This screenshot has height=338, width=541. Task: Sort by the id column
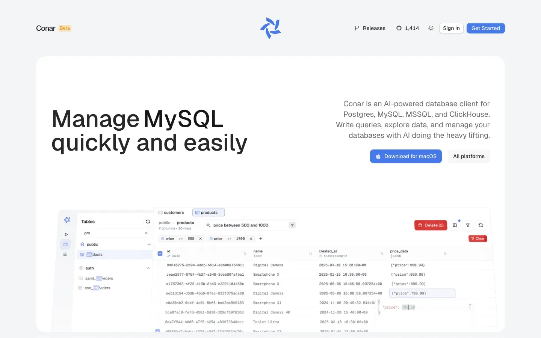[x=245, y=254]
